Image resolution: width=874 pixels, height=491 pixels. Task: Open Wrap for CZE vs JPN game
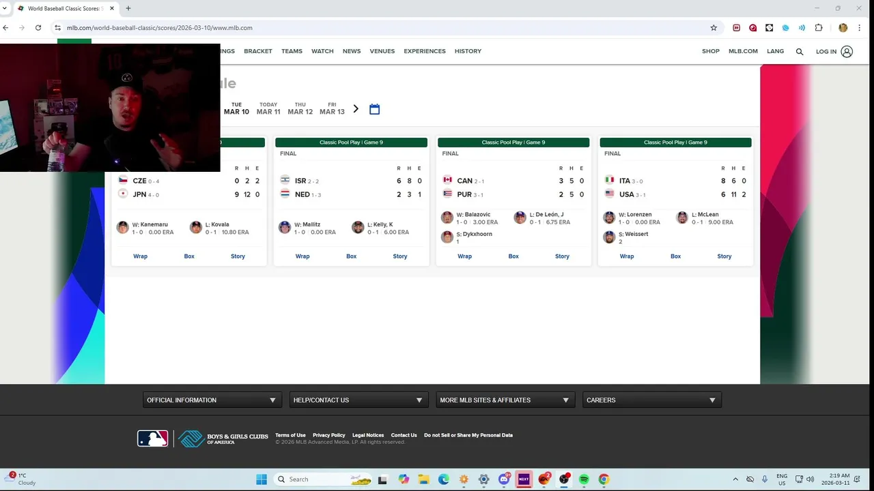click(x=140, y=256)
